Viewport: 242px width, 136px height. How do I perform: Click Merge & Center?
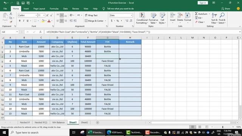(x=94, y=21)
